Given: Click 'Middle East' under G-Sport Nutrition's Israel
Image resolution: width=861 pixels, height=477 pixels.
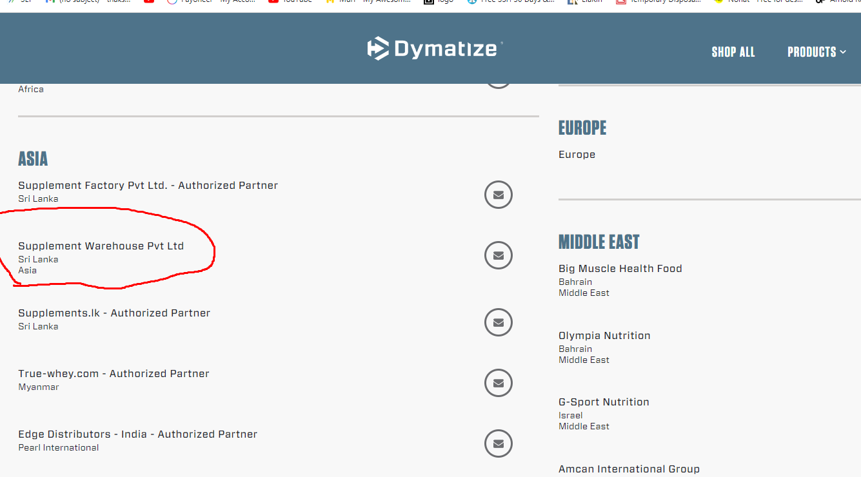Looking at the screenshot, I should coord(584,427).
